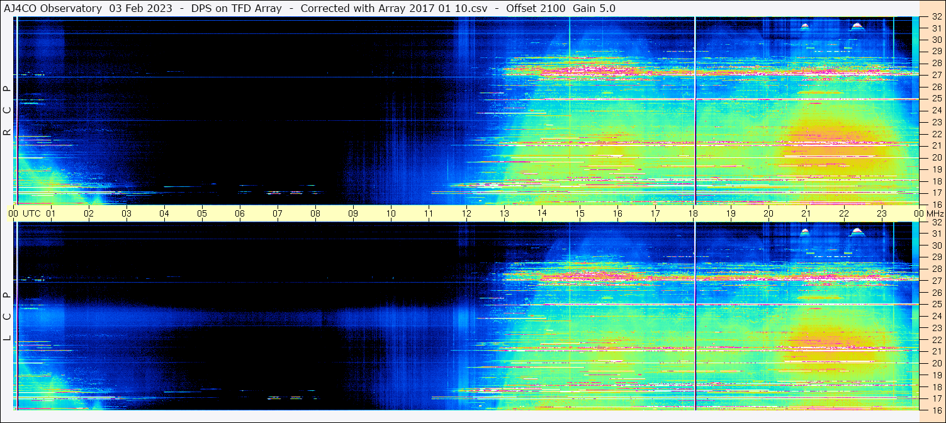Select the 09 hour mark on time axis
This screenshot has height=423, width=946.
tap(353, 213)
